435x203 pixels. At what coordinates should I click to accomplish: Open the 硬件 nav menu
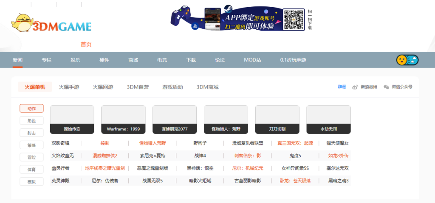(105, 60)
